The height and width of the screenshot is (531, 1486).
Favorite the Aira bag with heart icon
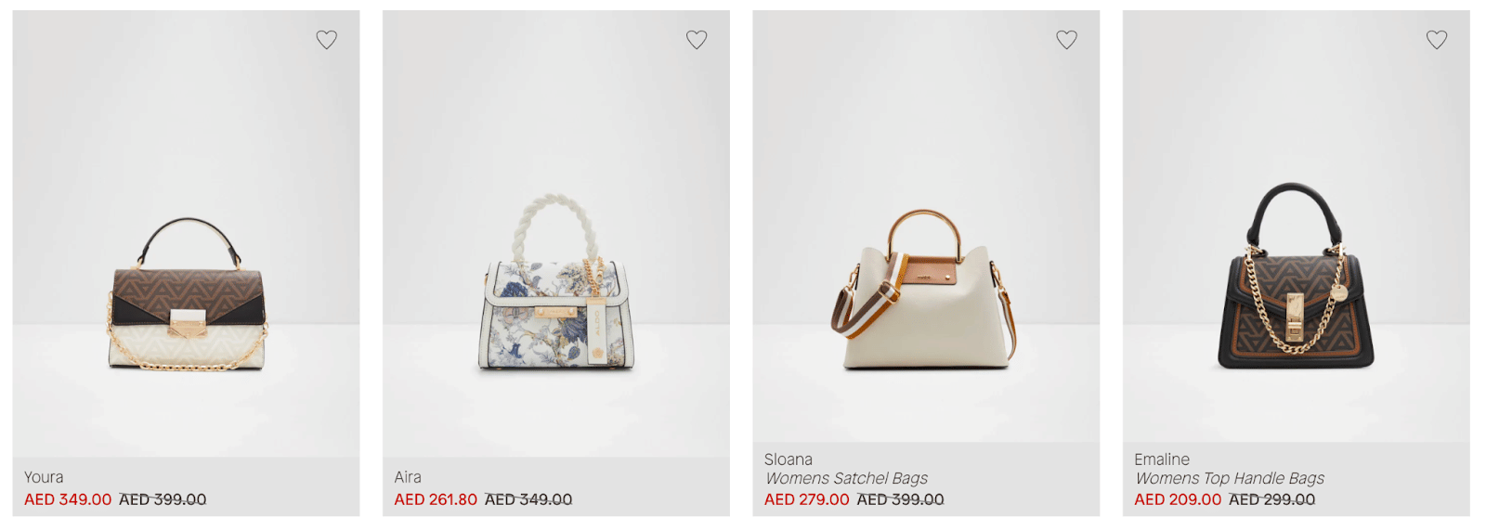[x=697, y=40]
